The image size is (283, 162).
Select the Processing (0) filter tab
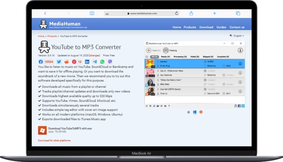180,57
